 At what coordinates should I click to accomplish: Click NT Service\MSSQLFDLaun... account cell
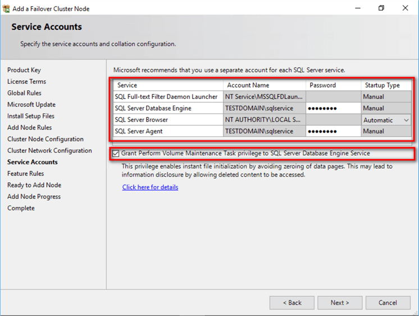point(265,97)
